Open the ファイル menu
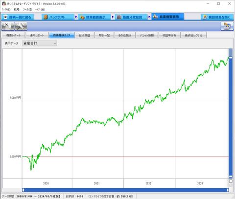 [x=6, y=10]
